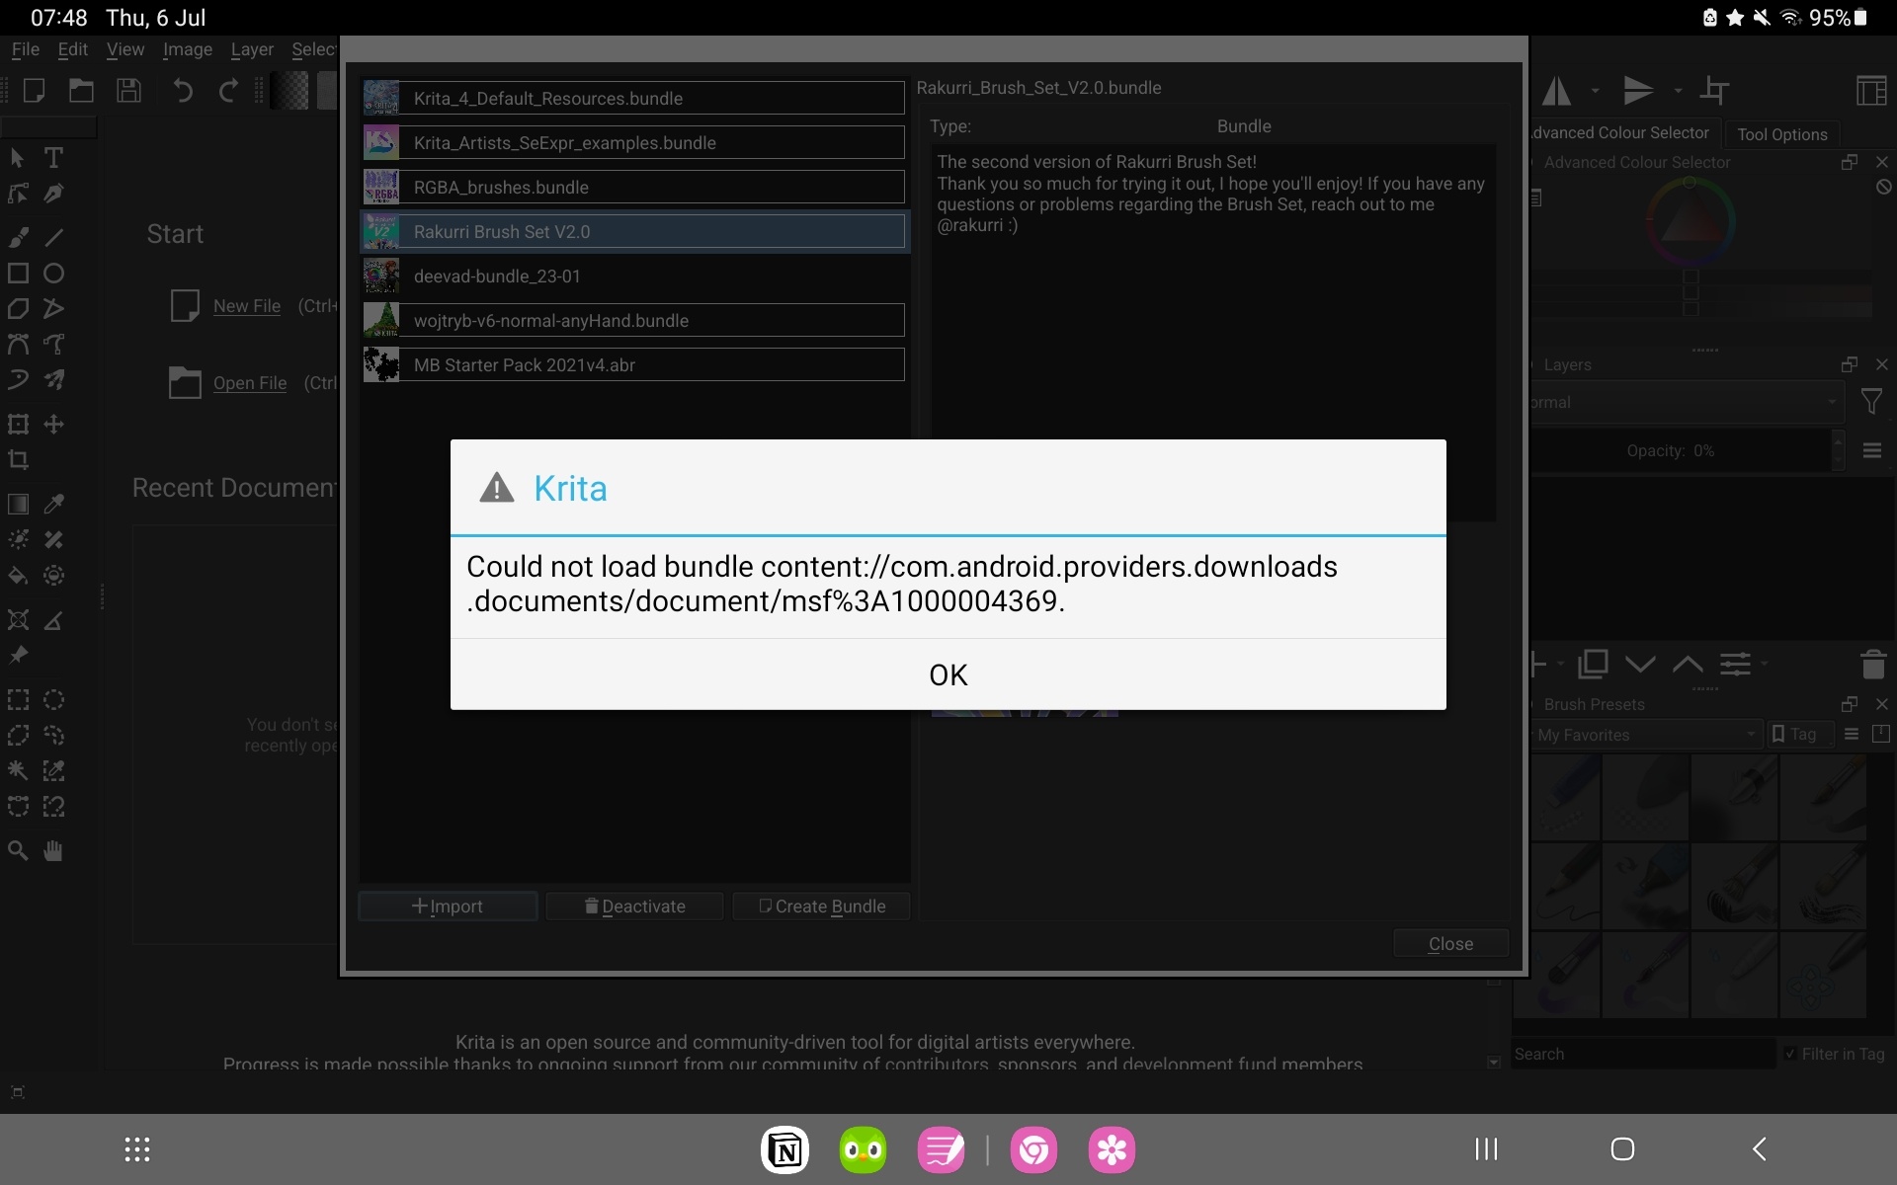The width and height of the screenshot is (1897, 1185).
Task: Click the Open File link
Action: [250, 383]
